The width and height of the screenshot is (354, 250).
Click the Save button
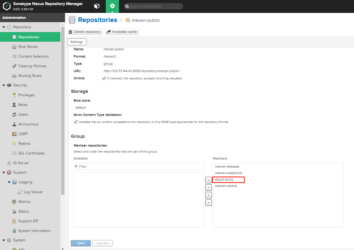(x=81, y=243)
